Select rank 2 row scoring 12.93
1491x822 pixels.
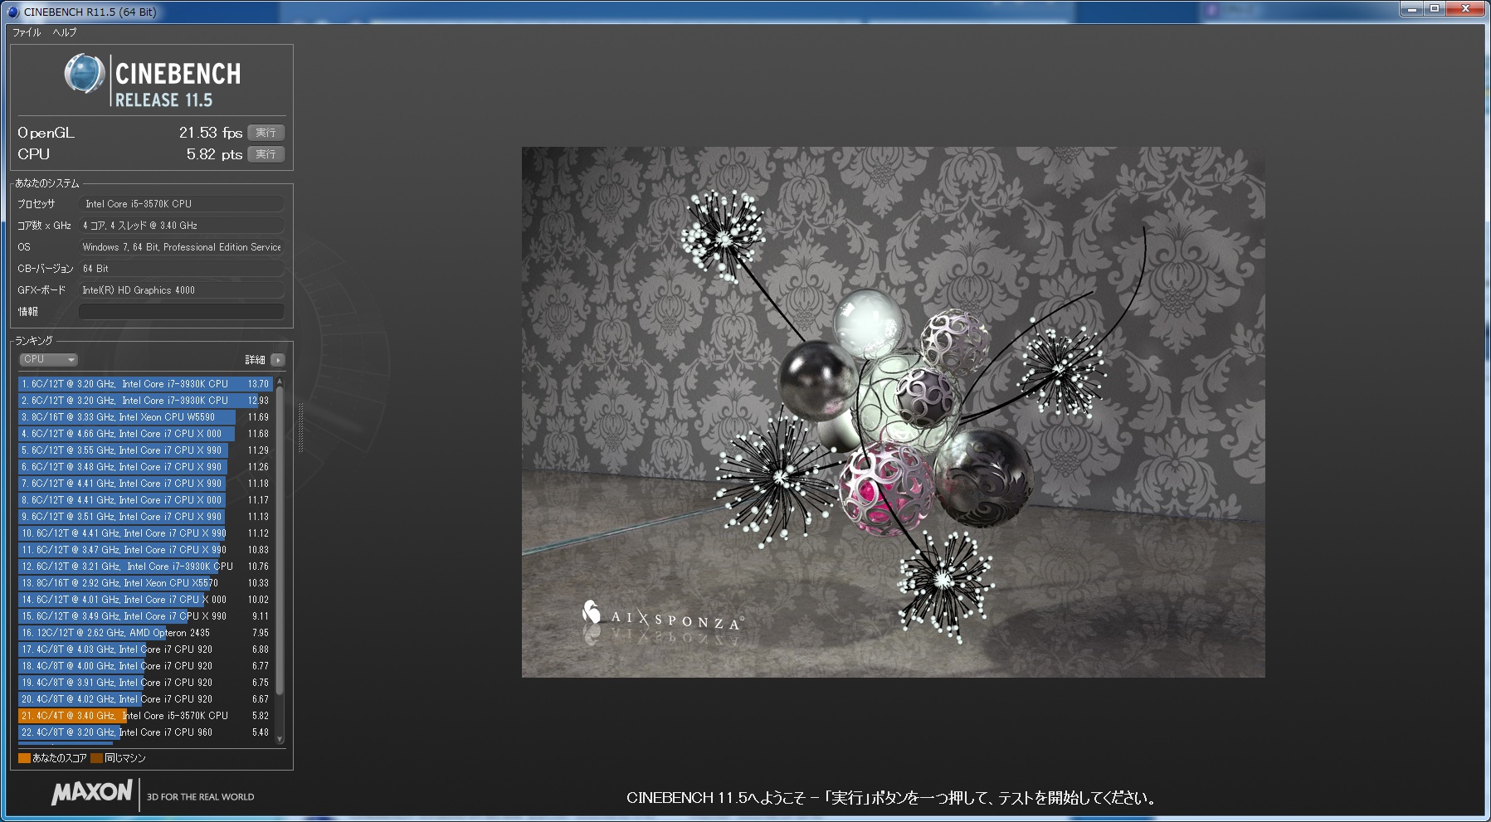tap(146, 401)
